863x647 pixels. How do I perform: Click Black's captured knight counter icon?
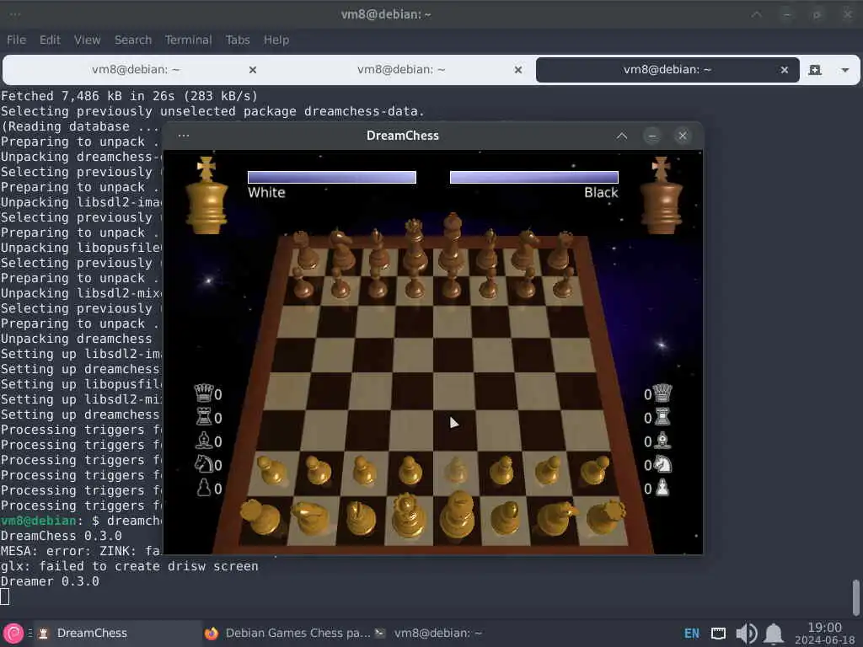(x=662, y=464)
